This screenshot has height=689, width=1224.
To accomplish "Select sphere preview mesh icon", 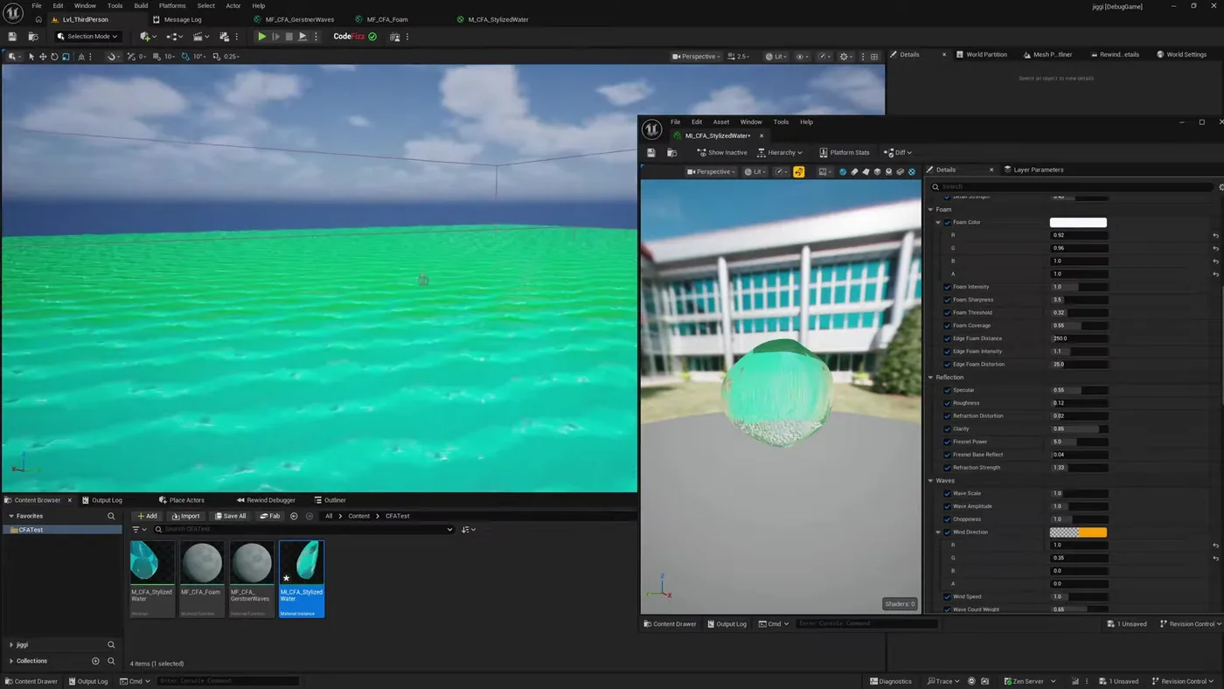I will (x=843, y=172).
